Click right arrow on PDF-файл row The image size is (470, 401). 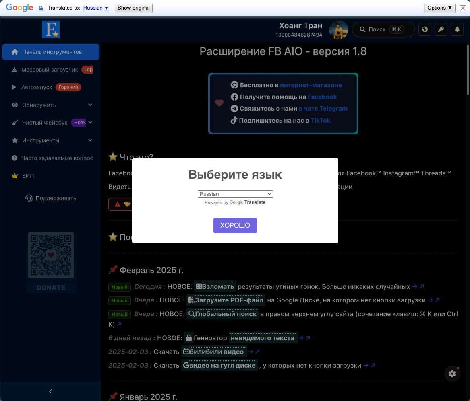pyautogui.click(x=431, y=300)
